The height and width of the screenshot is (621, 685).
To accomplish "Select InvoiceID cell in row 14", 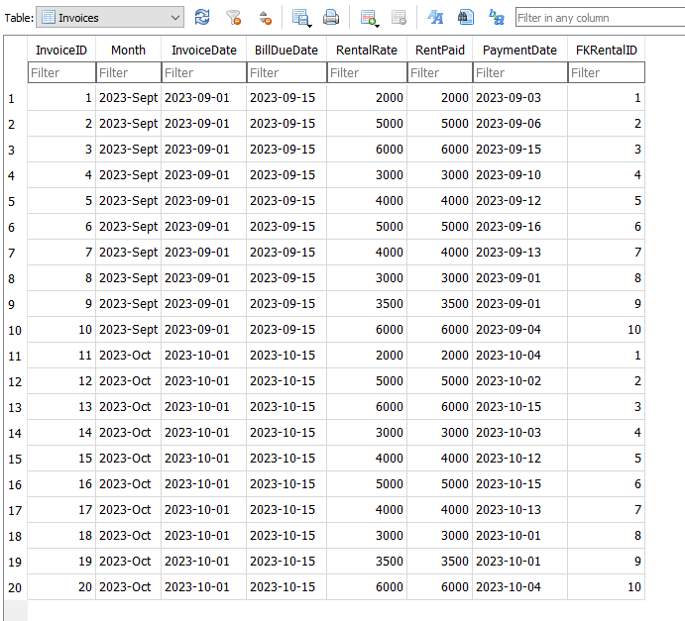I will tap(61, 433).
